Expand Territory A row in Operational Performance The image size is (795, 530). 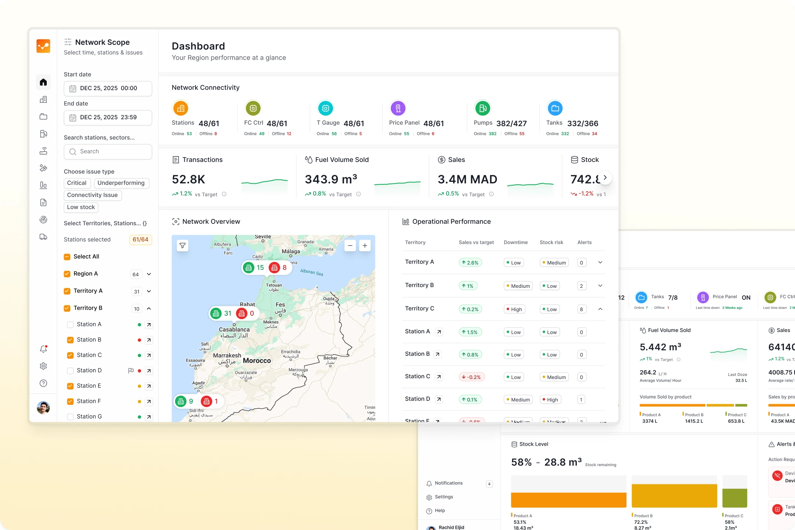click(600, 262)
